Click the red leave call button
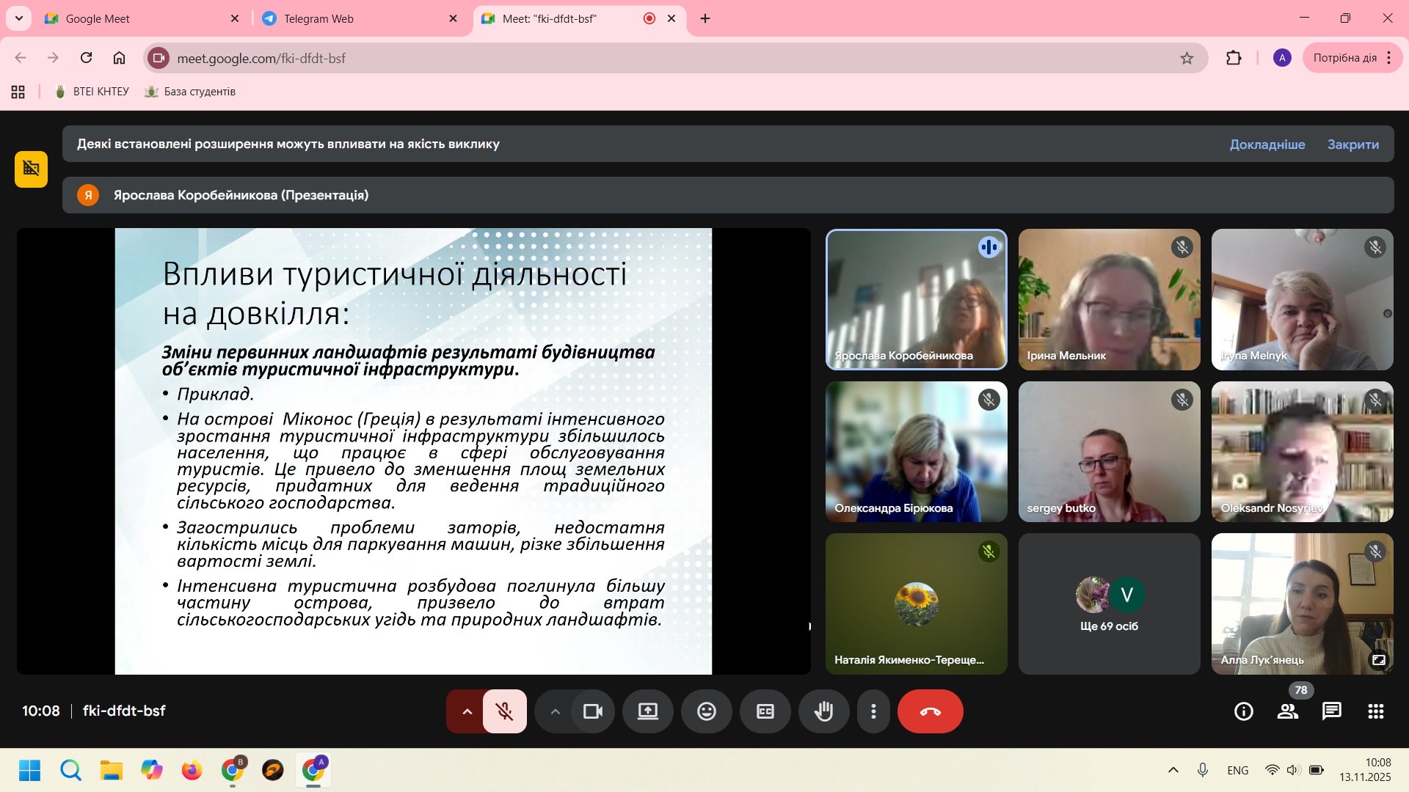The image size is (1409, 792). [x=930, y=711]
